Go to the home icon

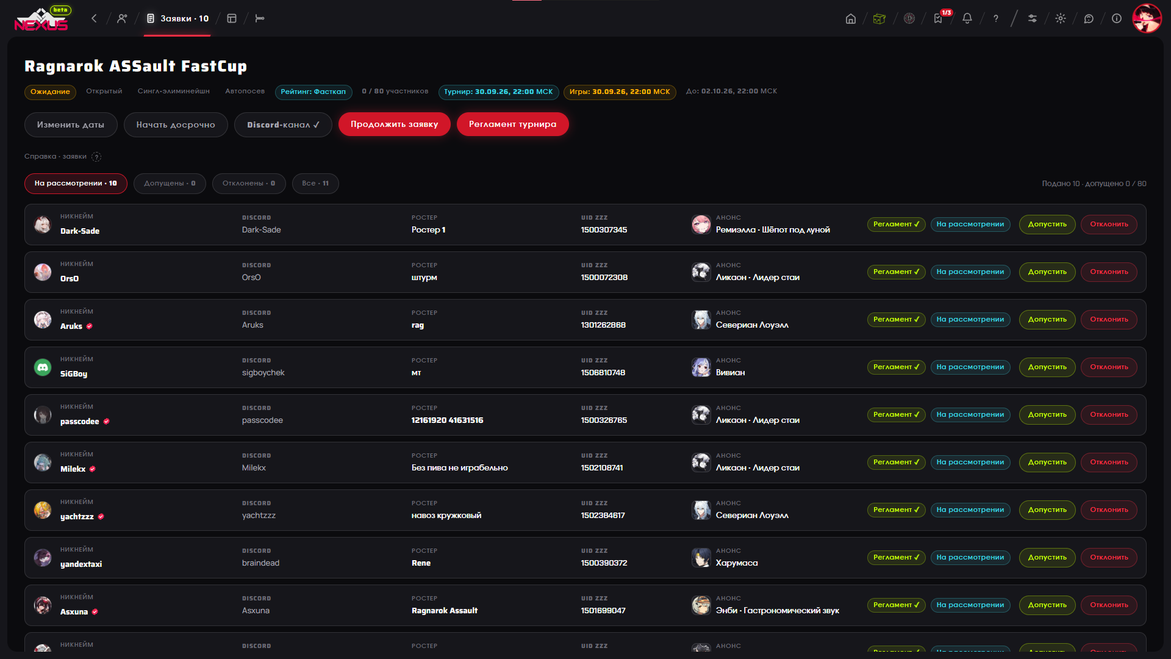point(850,18)
